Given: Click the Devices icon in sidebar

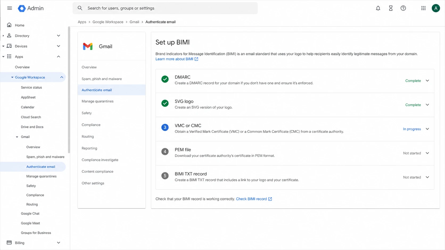Looking at the screenshot, I should pyautogui.click(x=9, y=46).
